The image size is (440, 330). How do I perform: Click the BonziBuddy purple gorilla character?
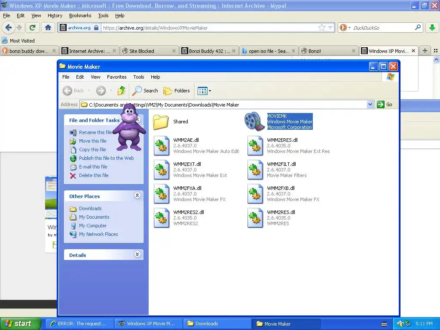130,127
